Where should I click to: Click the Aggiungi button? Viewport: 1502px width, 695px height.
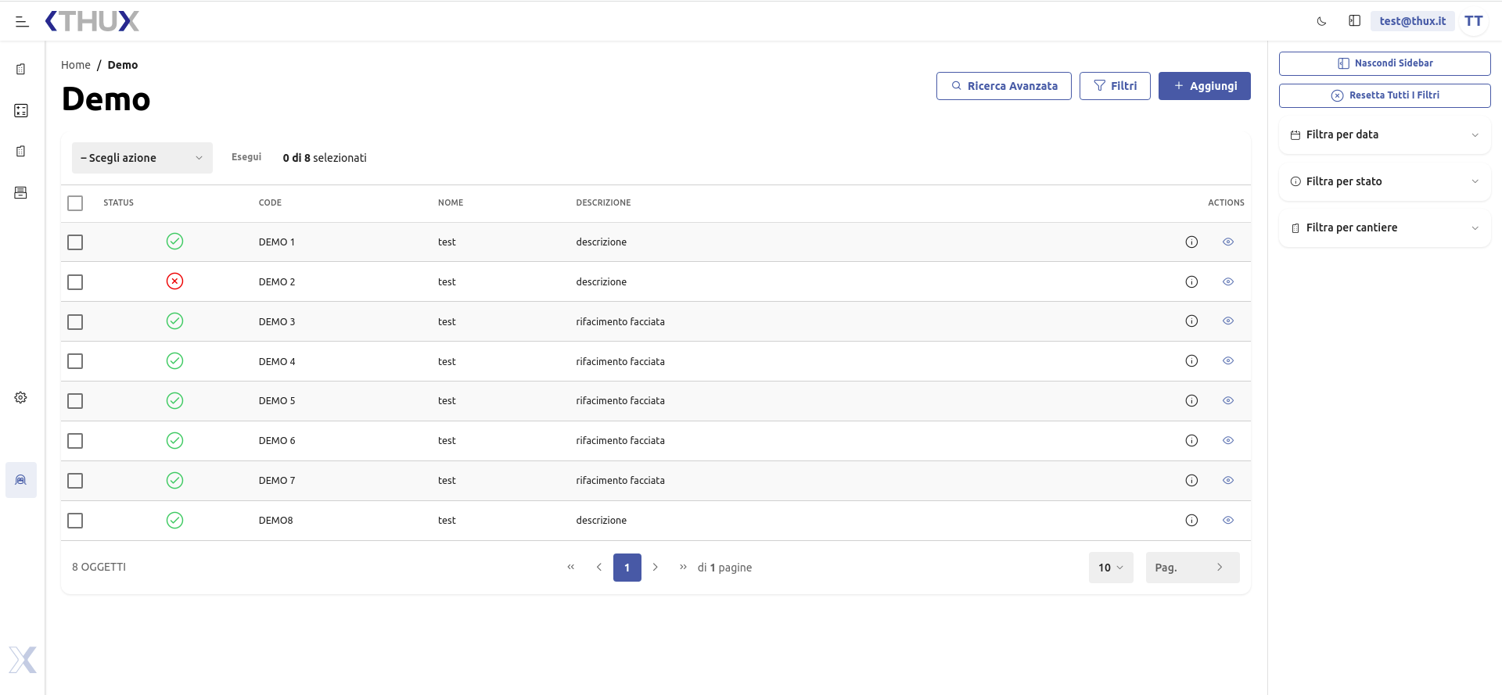click(x=1204, y=86)
